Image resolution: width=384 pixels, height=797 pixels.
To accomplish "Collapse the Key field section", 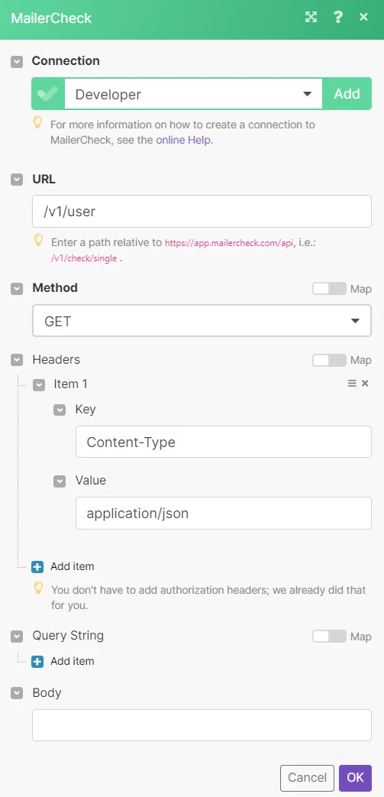I will 60,410.
